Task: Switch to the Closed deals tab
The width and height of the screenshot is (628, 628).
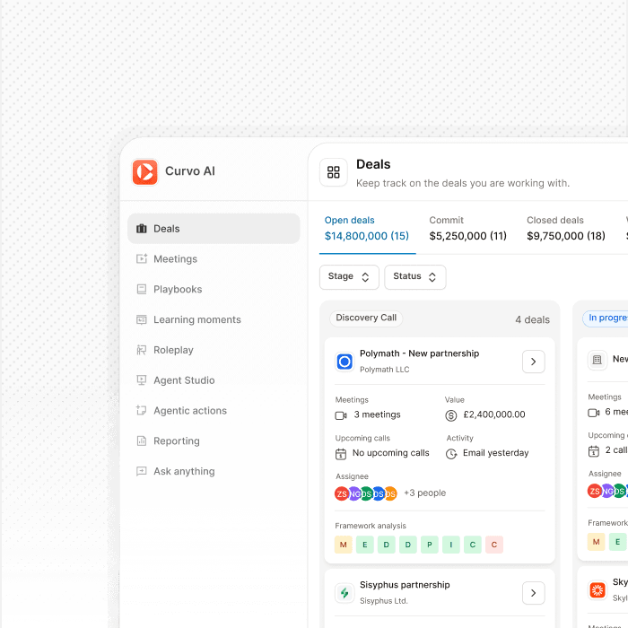Action: 565,228
